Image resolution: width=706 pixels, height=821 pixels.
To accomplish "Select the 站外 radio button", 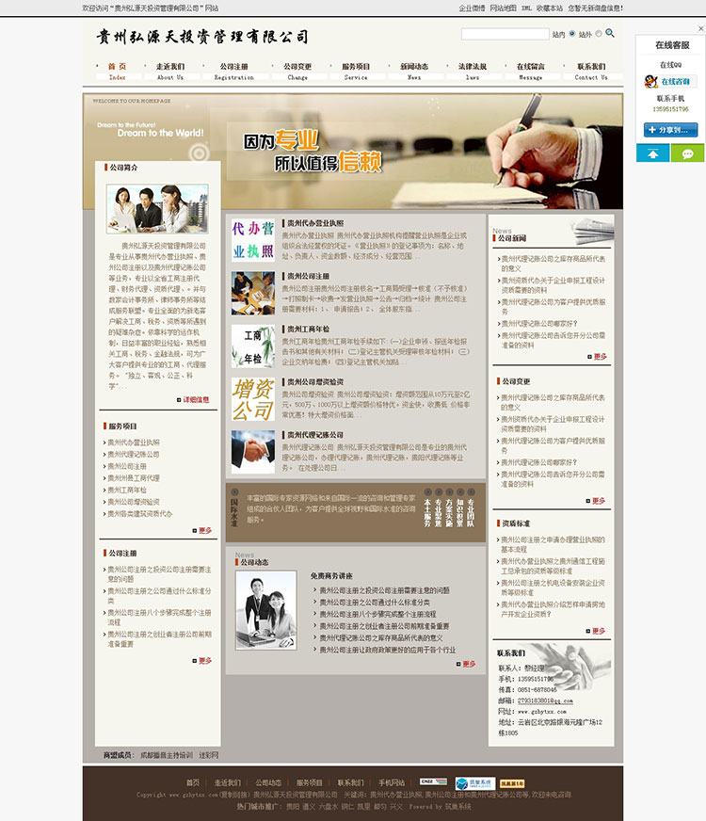I will pos(600,34).
